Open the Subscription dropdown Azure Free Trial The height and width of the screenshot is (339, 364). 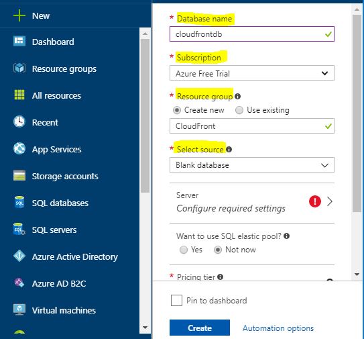(252, 73)
